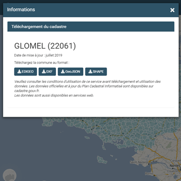This screenshot has width=181, height=181.
Task: Click the Saint-Nazaire label on the map
Action: [x=139, y=162]
